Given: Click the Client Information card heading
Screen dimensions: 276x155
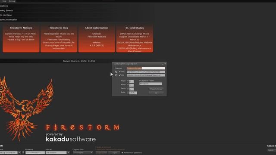Looking at the screenshot, I should point(97,28).
